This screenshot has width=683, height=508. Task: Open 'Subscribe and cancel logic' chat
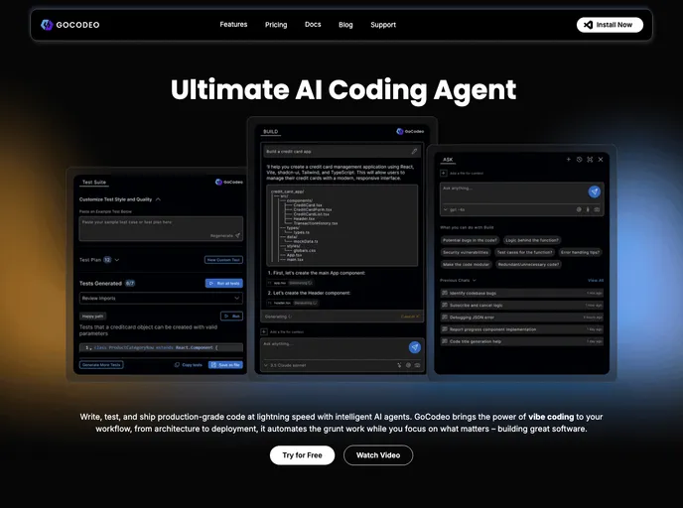point(522,306)
